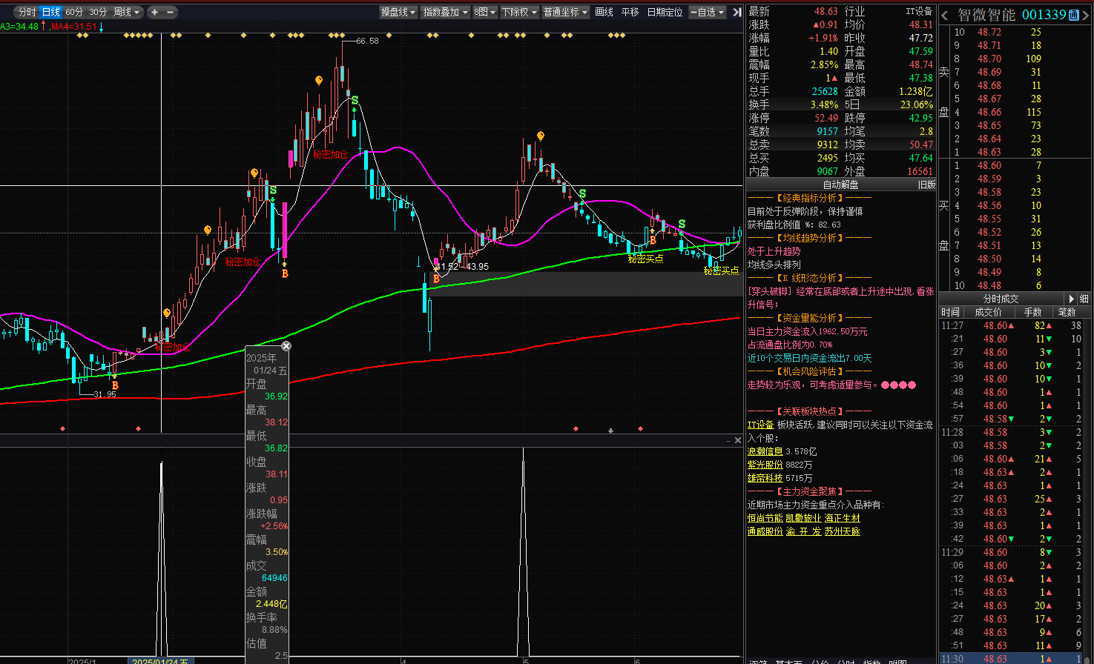The width and height of the screenshot is (1094, 664).
Task: Click sell level 10 price 48.72
Action: pos(989,32)
